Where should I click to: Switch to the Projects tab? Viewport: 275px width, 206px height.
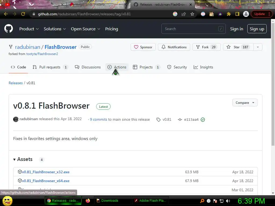click(146, 67)
